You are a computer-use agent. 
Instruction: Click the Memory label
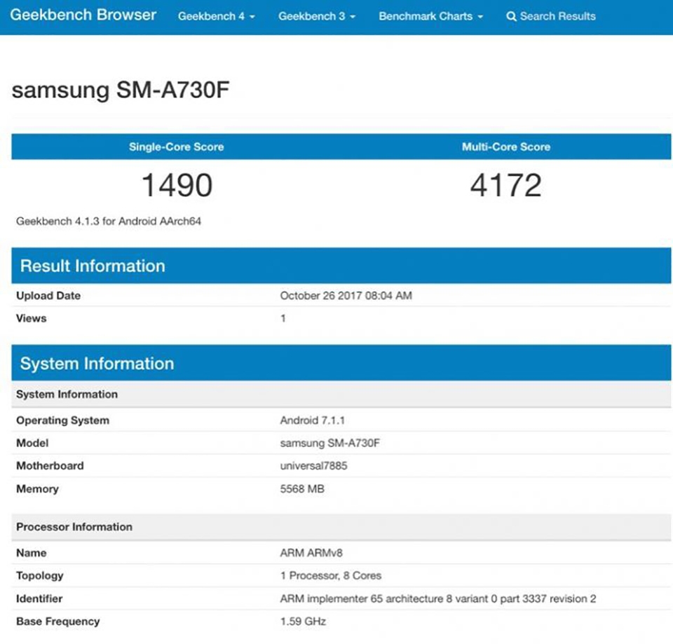coord(37,489)
